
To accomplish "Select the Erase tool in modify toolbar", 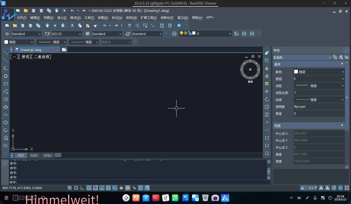I will tap(267, 53).
